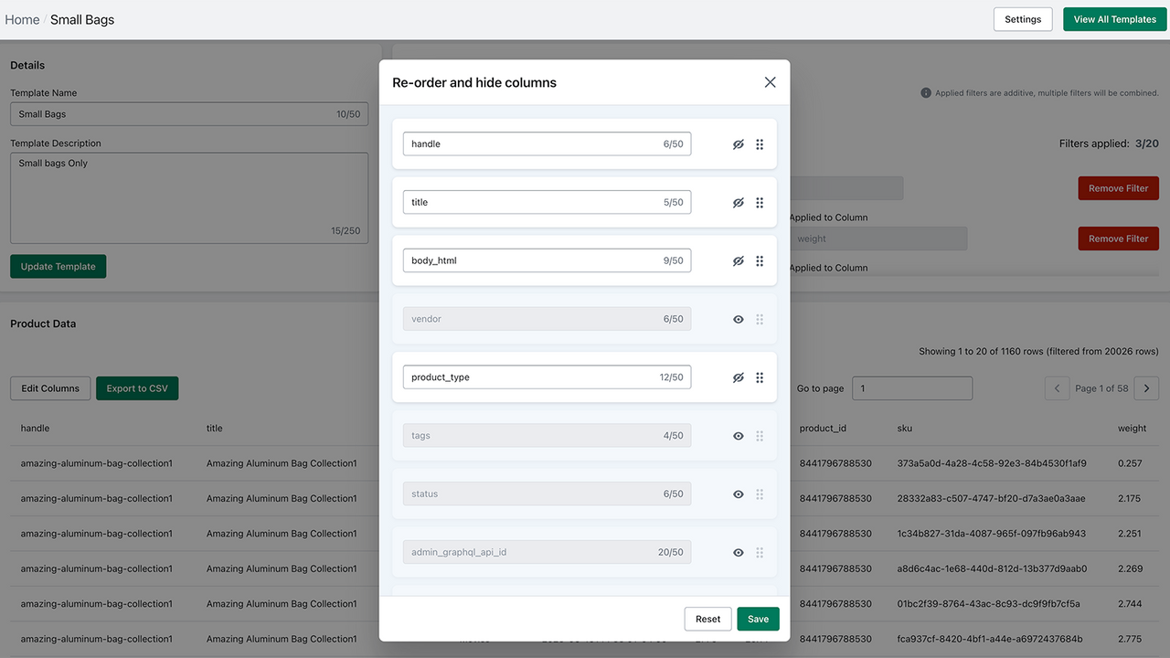Open Settings
This screenshot has width=1170, height=658.
[1023, 19]
